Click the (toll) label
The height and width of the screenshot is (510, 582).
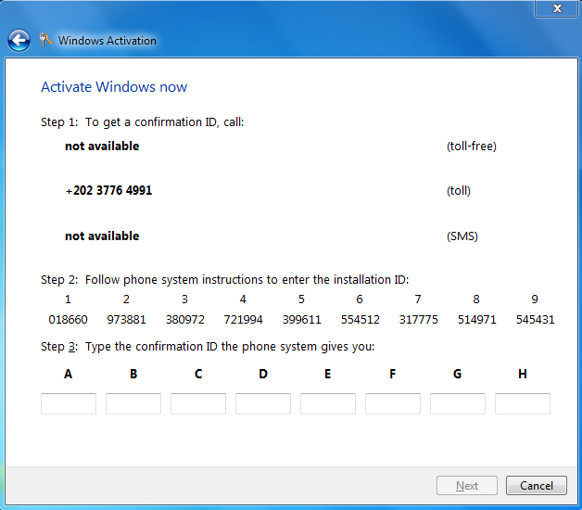[459, 191]
